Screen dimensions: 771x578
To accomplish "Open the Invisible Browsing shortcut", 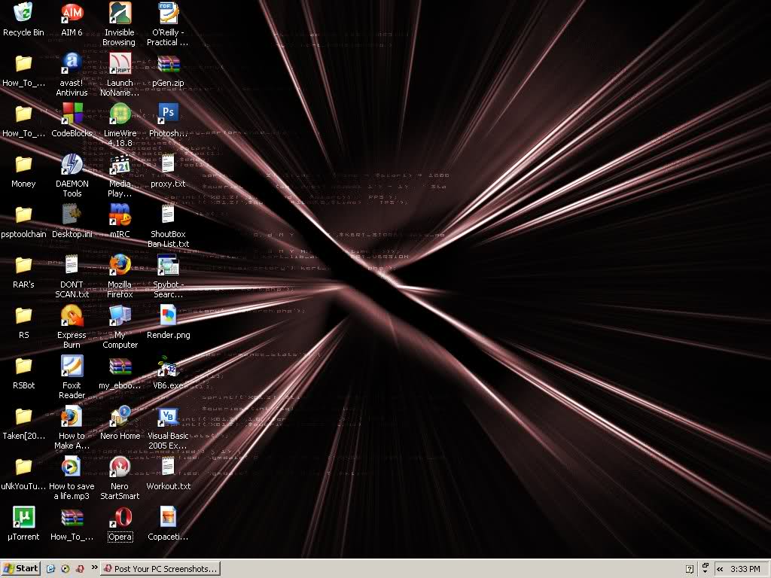I will [120, 14].
